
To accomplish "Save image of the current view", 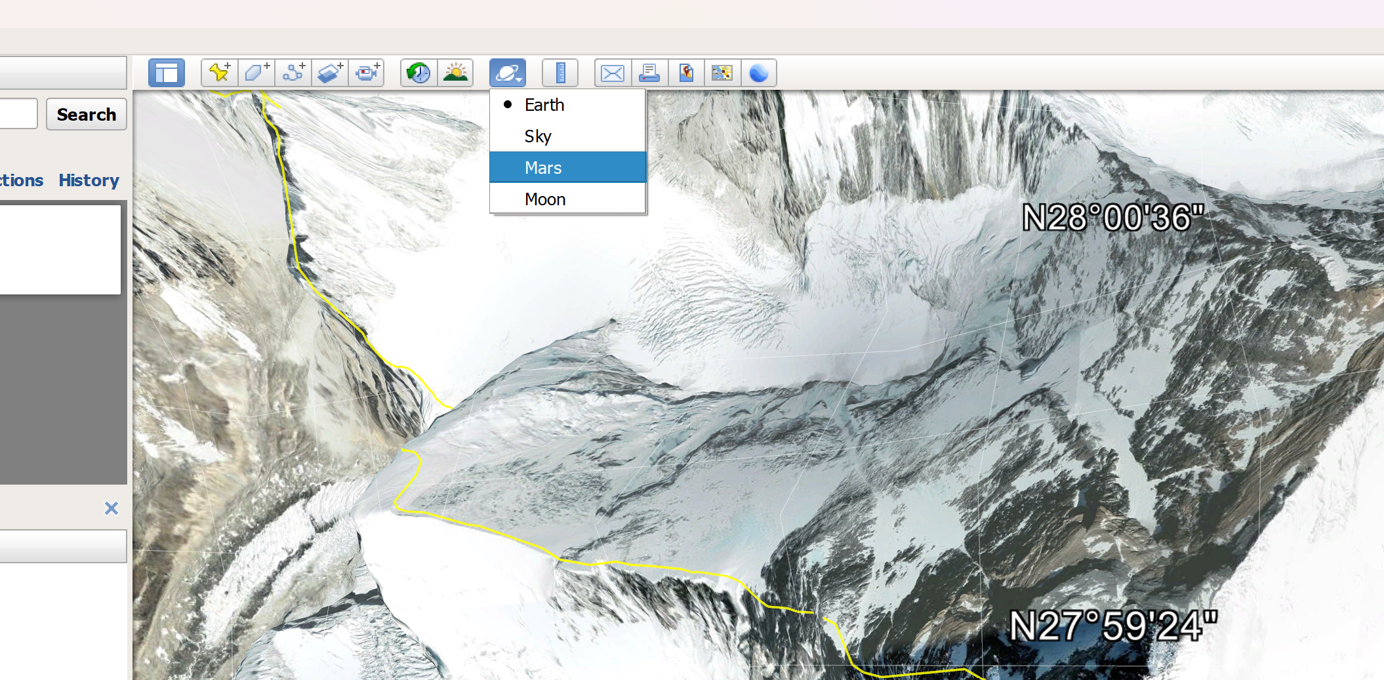I will [x=686, y=73].
